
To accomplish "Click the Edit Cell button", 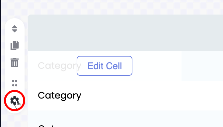I will pos(105,66).
